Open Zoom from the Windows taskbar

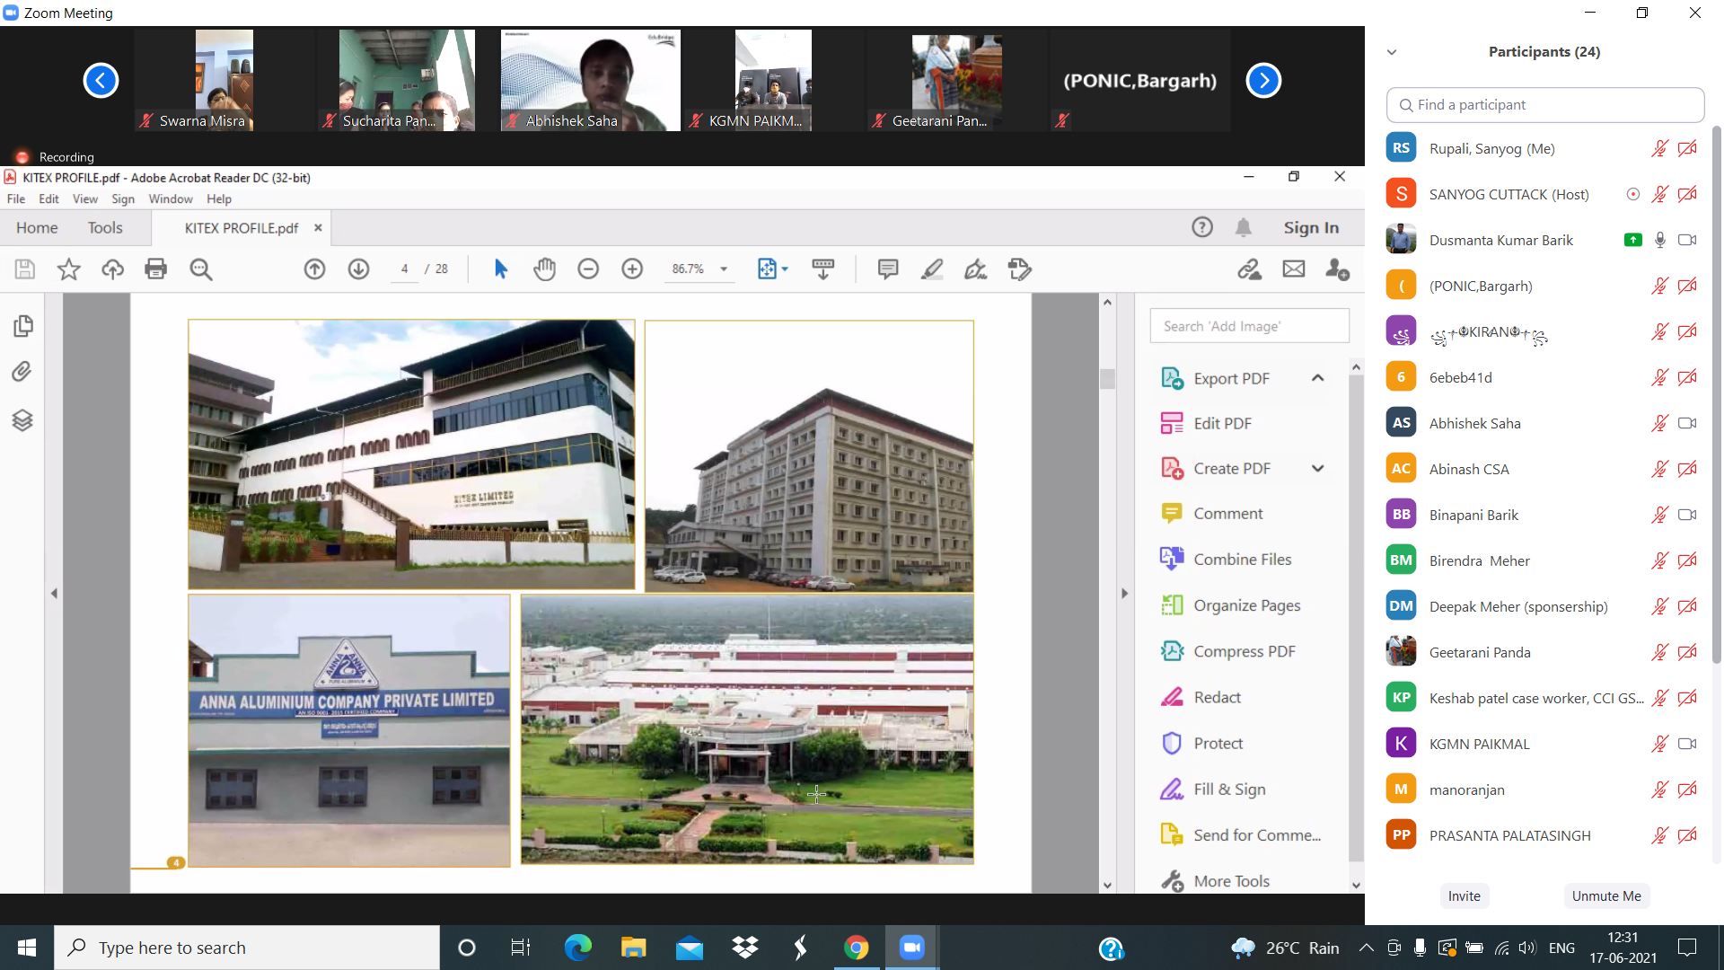(911, 948)
